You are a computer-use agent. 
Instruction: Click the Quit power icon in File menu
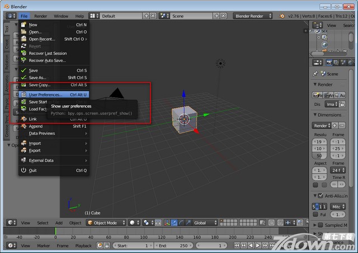click(x=23, y=170)
